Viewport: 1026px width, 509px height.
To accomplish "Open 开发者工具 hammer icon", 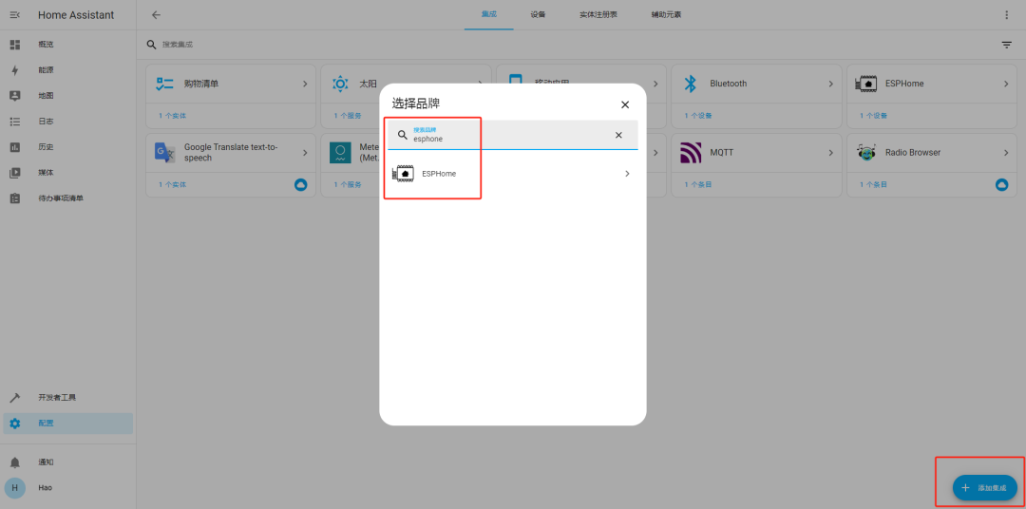I will click(x=15, y=398).
